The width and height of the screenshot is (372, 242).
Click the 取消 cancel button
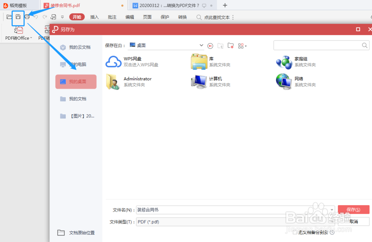(353, 222)
